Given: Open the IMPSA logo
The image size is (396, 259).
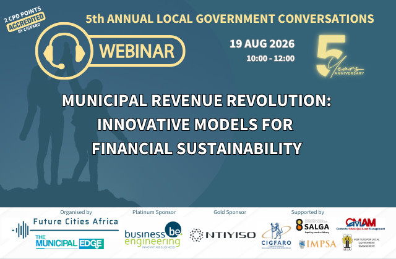Looking at the screenshot, I should (317, 244).
